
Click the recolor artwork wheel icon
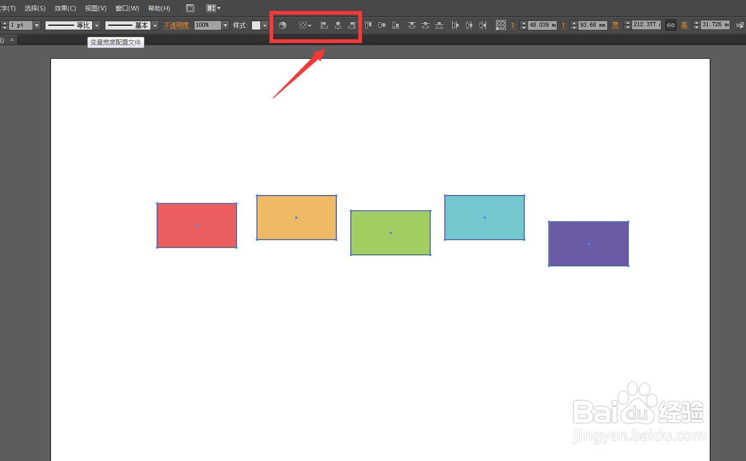[283, 25]
